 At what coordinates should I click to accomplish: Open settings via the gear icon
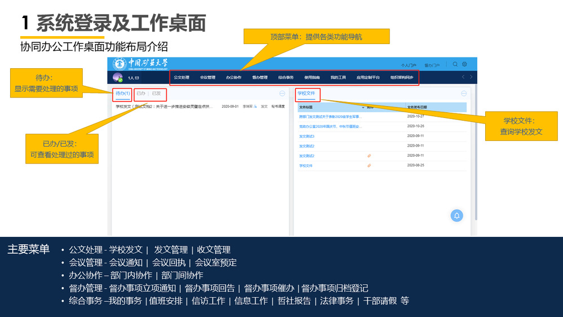click(x=464, y=64)
